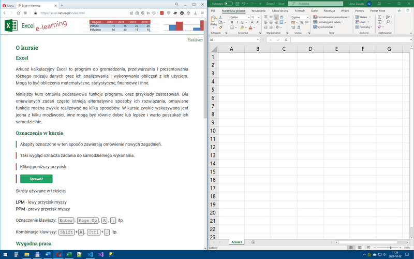Click the Wyszukaj search box in Excel
Image resolution: width=414 pixels, height=259 pixels.
tap(315, 4)
